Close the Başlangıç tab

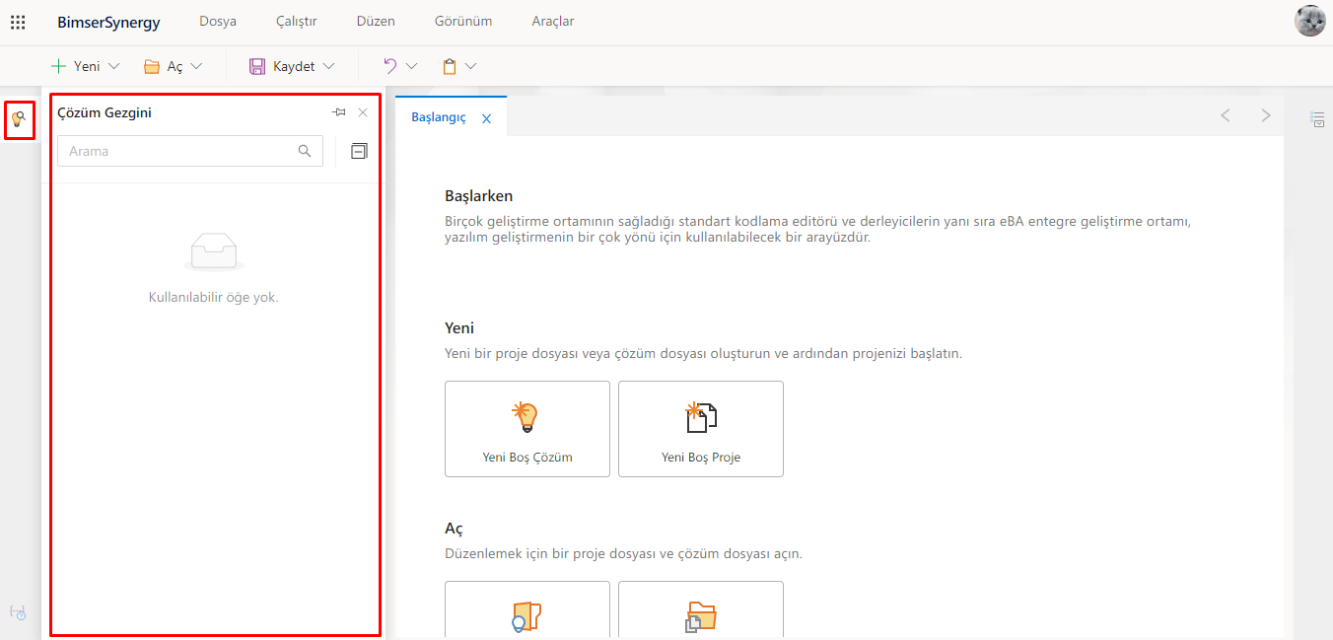click(x=486, y=118)
